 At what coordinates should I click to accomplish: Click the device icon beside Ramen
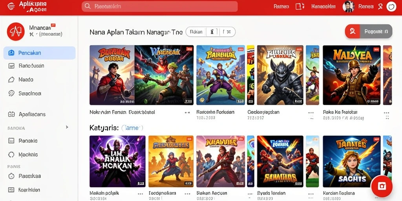[300, 6]
